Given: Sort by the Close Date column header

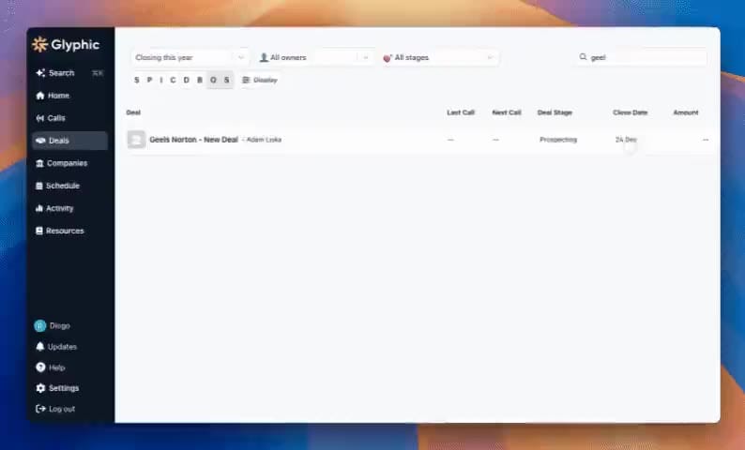Looking at the screenshot, I should (x=630, y=112).
